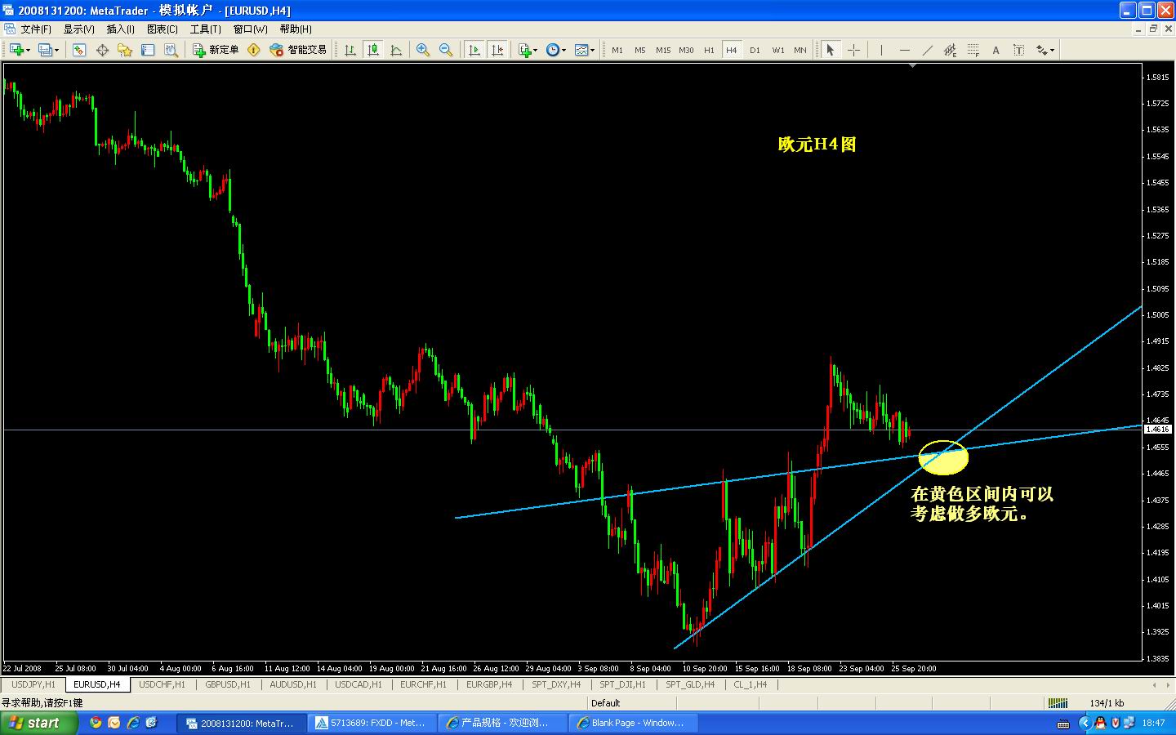
Task: Open the New Chart tool
Action: [x=16, y=50]
